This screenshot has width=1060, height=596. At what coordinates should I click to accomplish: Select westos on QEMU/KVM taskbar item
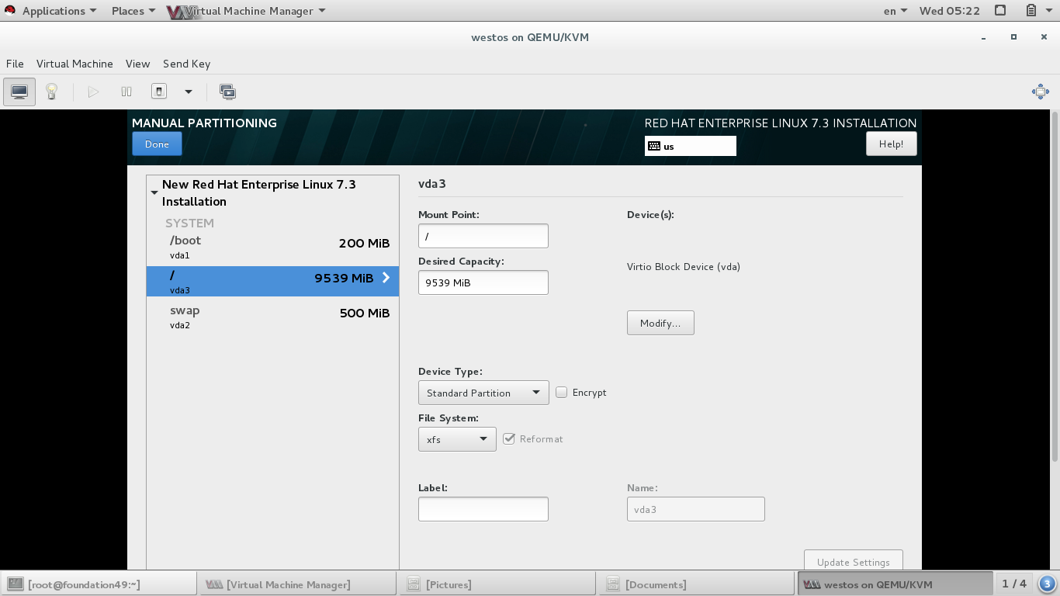point(895,584)
